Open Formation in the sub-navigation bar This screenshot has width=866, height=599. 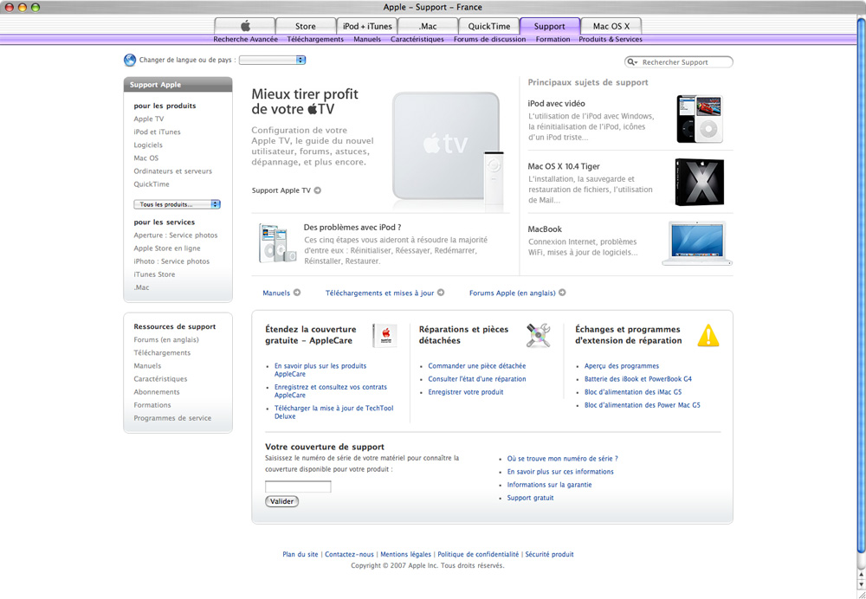553,39
